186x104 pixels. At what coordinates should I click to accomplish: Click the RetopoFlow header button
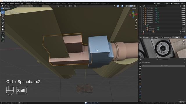37,6
